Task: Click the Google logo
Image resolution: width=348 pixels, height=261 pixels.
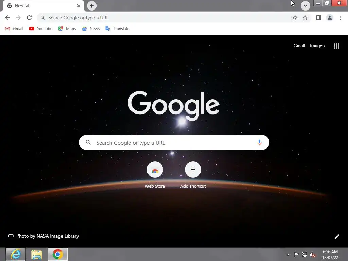Action: click(174, 106)
